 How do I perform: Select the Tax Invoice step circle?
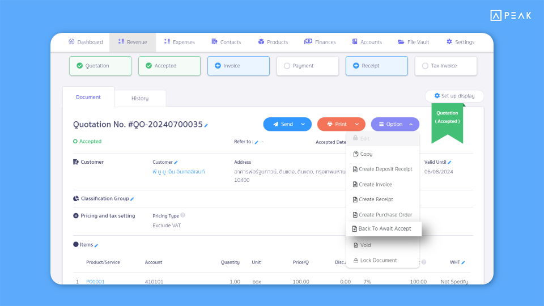[x=425, y=66]
